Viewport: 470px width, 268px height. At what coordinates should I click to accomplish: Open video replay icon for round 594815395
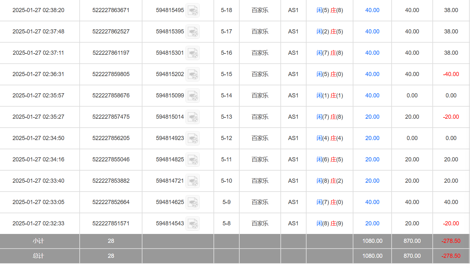pyautogui.click(x=192, y=32)
